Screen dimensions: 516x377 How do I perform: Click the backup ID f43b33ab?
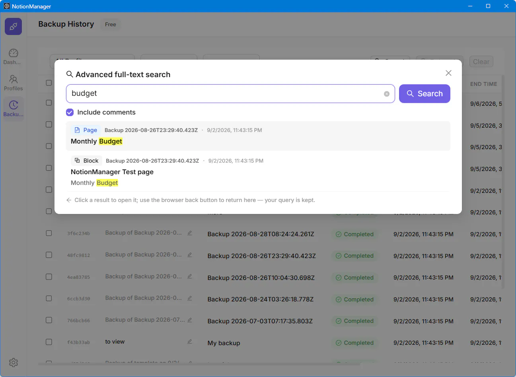pyautogui.click(x=78, y=342)
